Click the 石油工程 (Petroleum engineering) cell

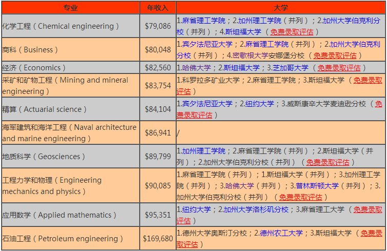[71, 239]
